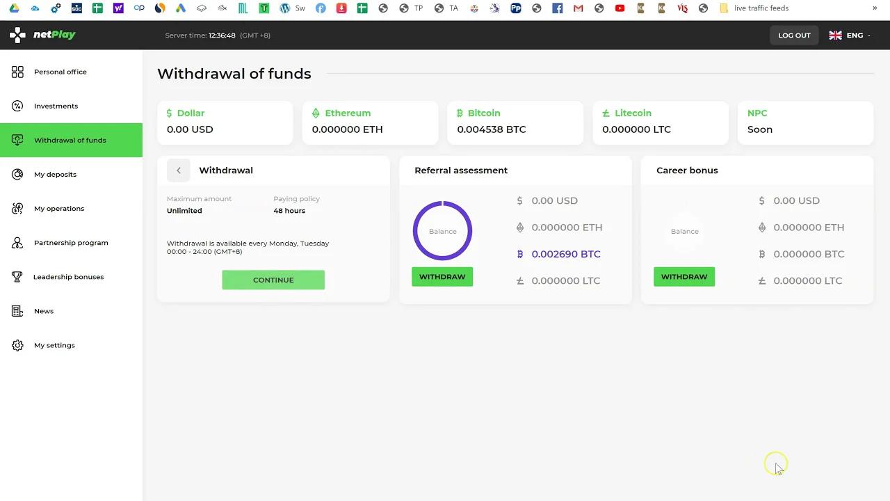Select the Investments percentage icon

(17, 106)
